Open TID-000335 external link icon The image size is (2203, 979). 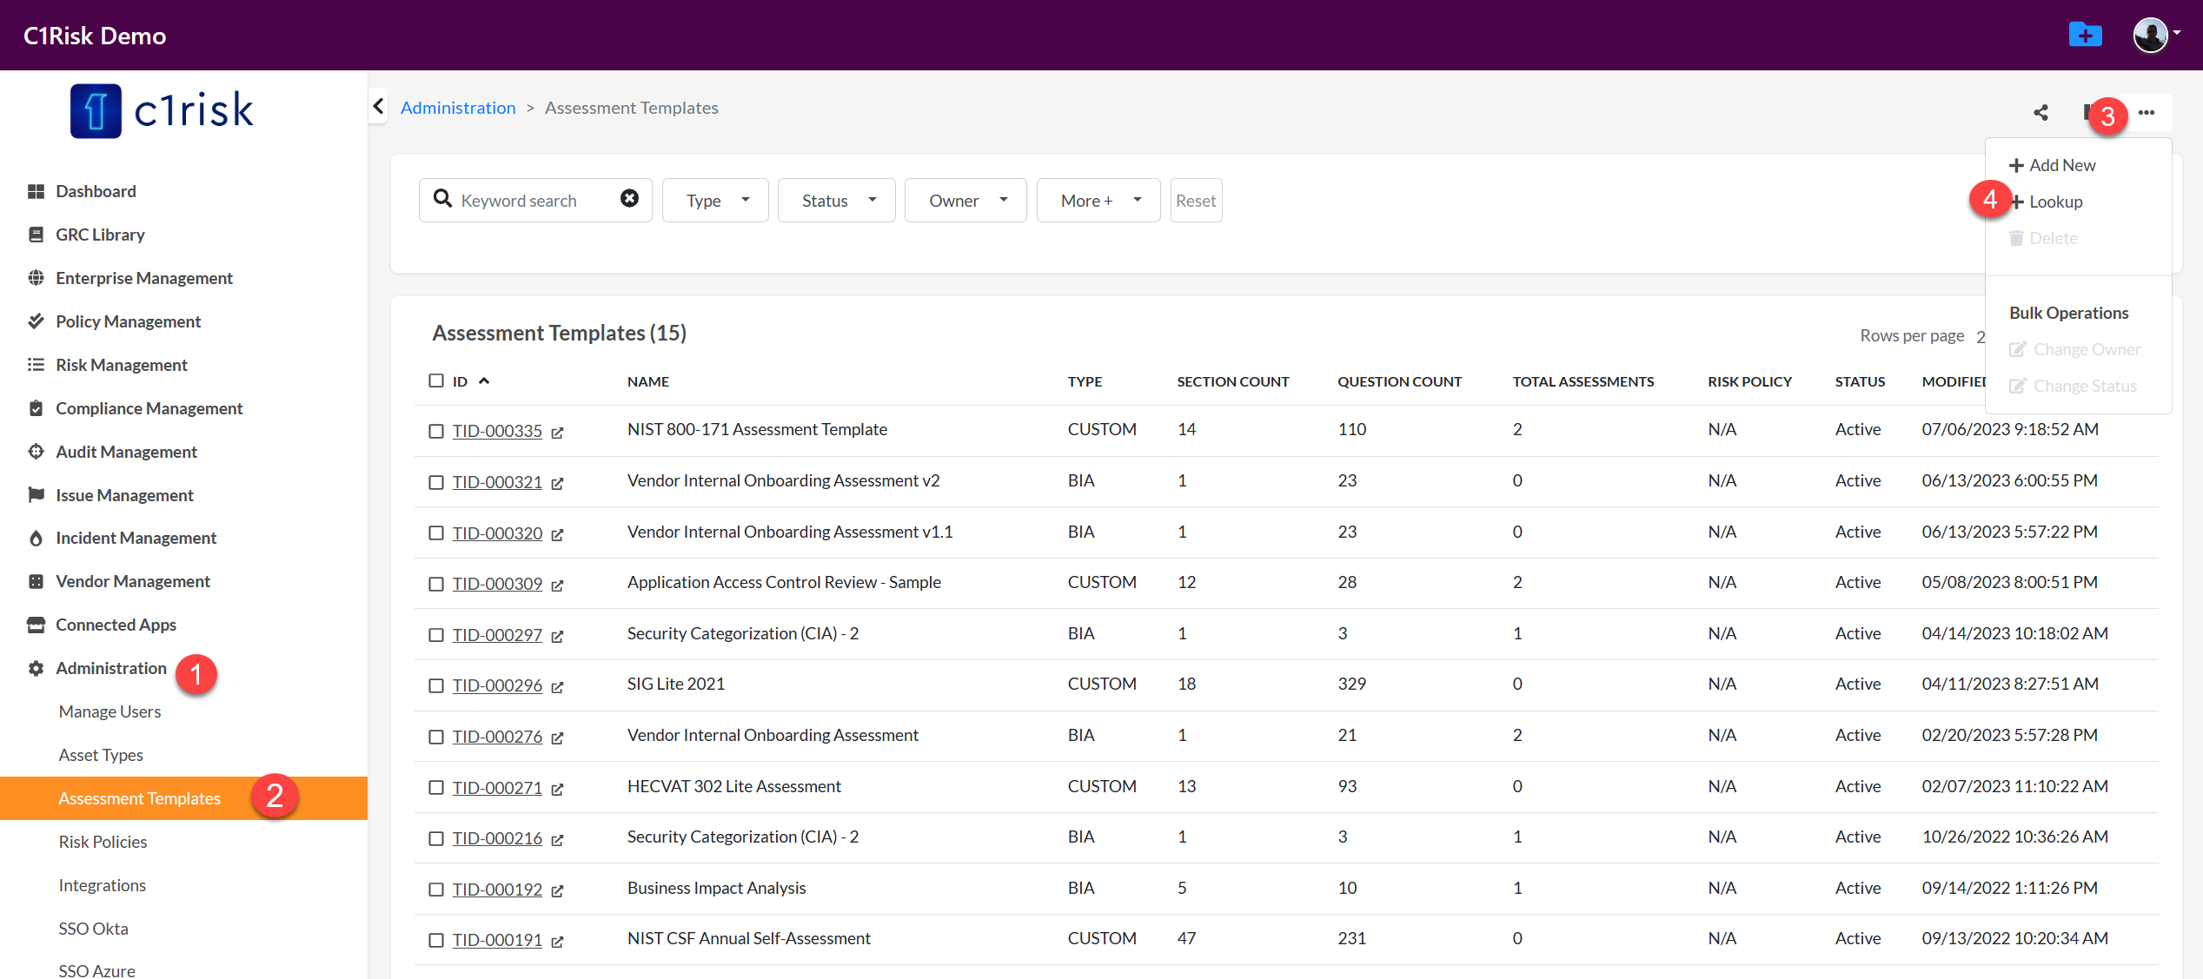[557, 433]
